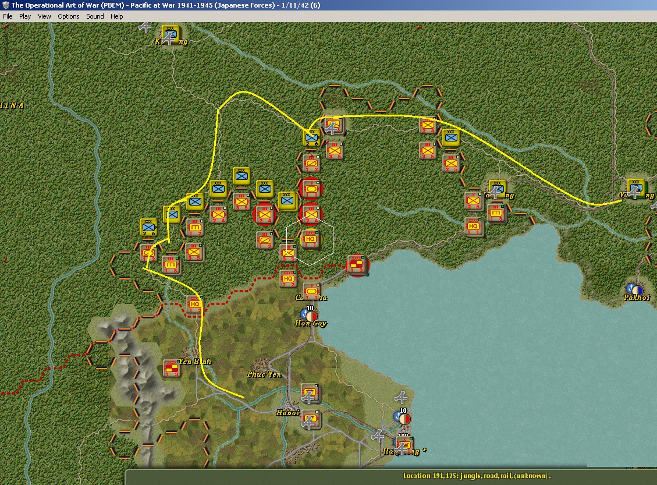Open the Play menu

point(24,16)
